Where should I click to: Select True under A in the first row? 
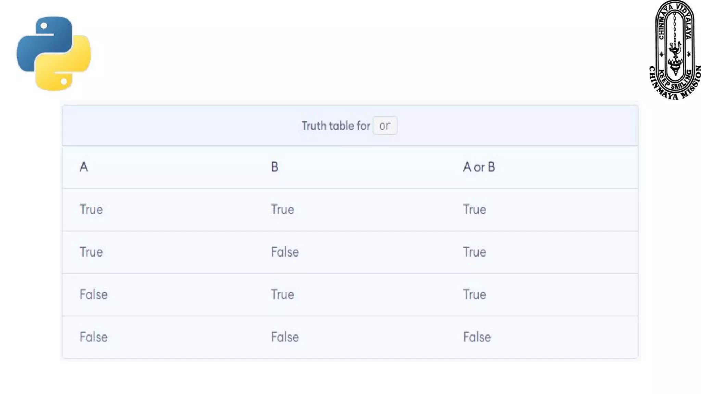(91, 209)
